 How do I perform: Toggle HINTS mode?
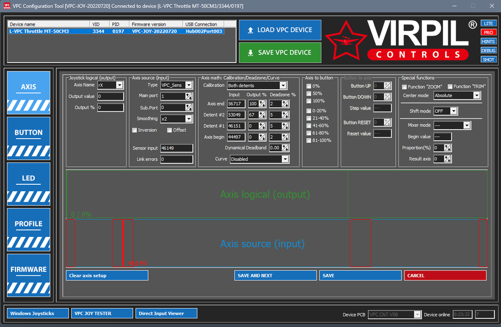pyautogui.click(x=488, y=42)
